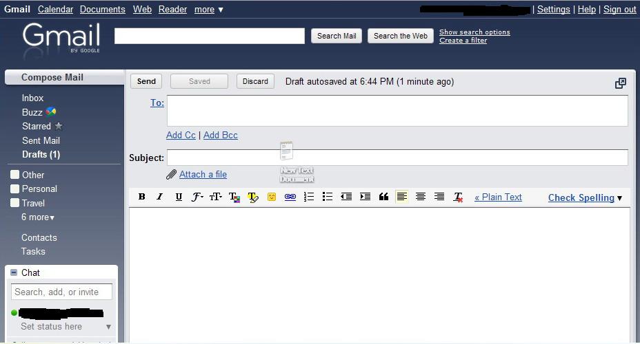Open the text color picker
Screen dimensions: 640x344
(234, 197)
